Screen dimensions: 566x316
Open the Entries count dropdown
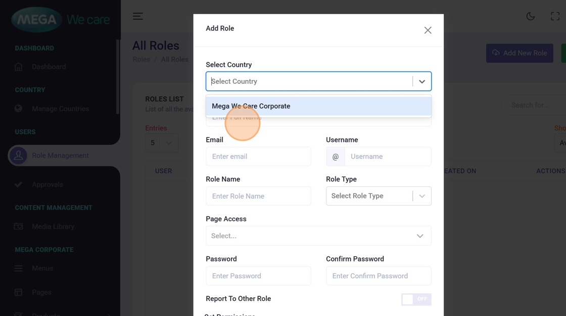(161, 143)
